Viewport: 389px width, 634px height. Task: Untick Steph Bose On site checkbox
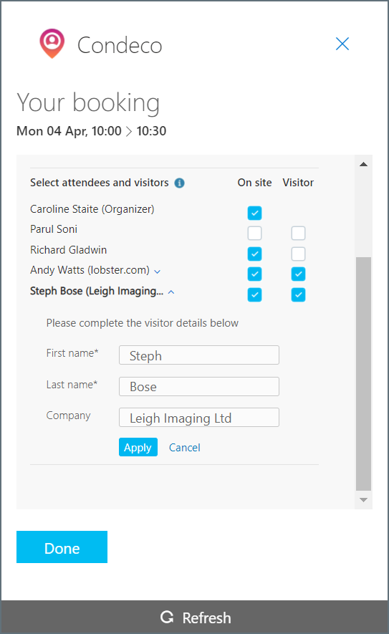[255, 294]
